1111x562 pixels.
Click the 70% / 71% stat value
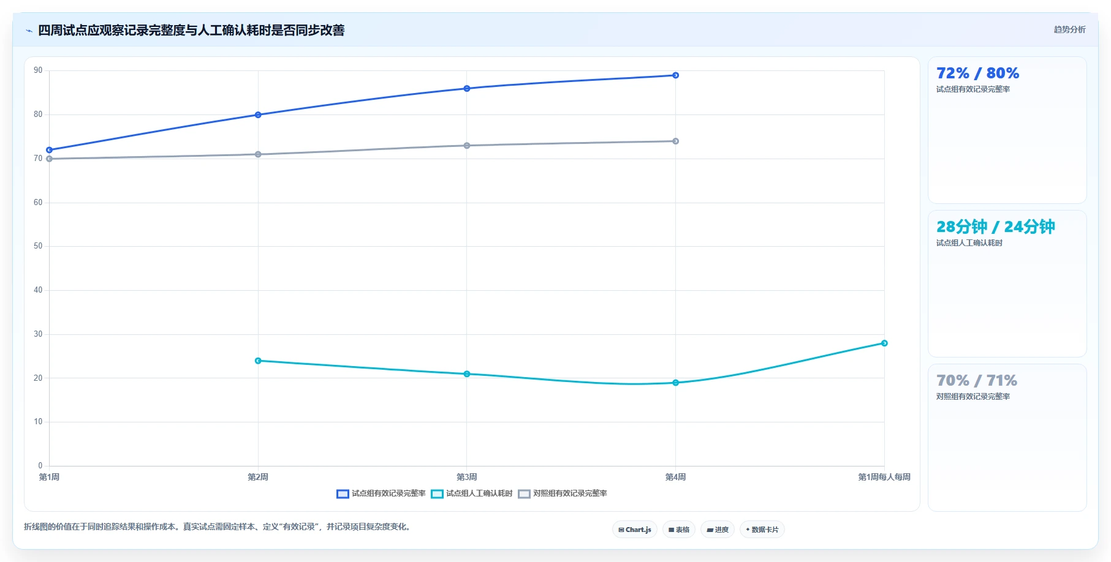(977, 381)
